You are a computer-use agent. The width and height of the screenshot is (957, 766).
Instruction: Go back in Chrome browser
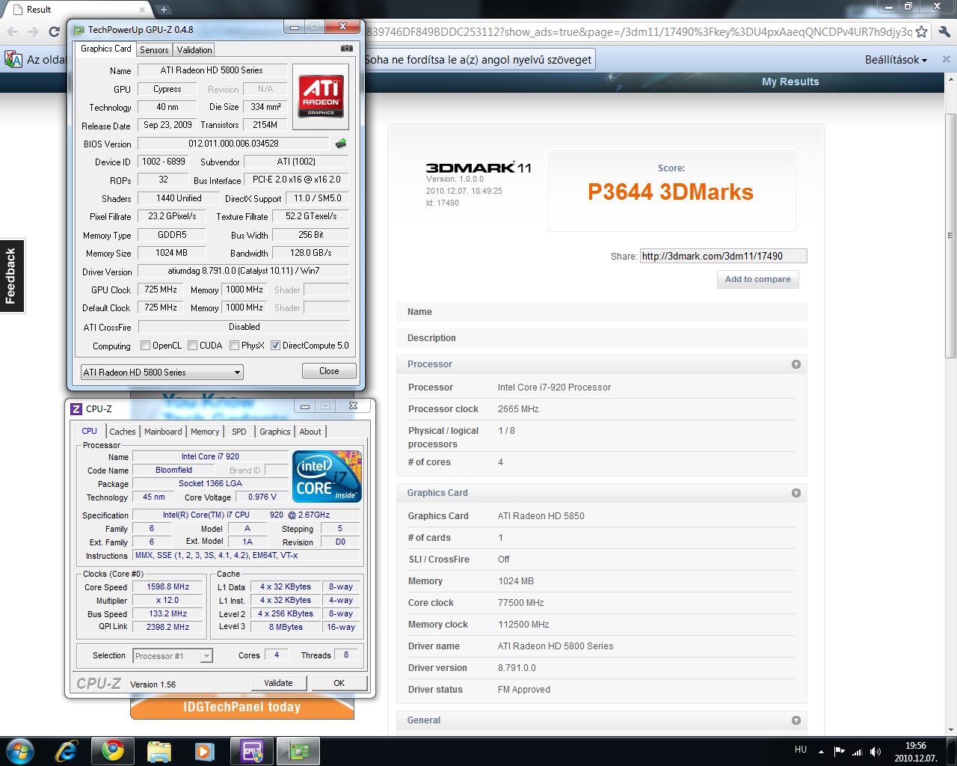[x=12, y=31]
